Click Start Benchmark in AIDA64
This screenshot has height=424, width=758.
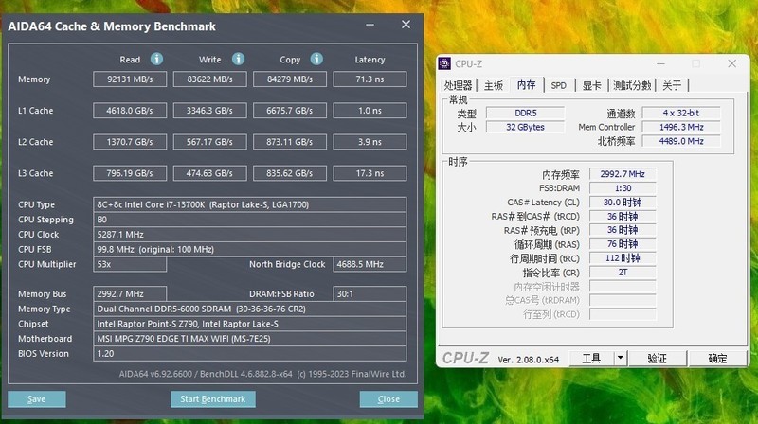[x=212, y=398]
